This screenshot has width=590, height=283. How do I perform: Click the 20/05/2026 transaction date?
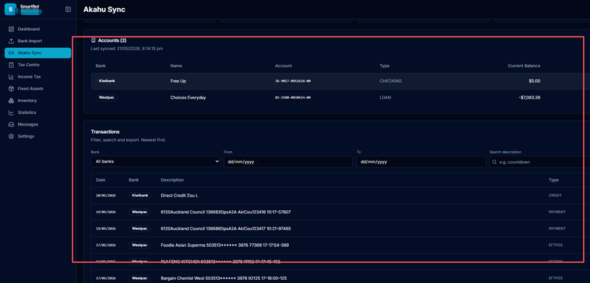(x=105, y=196)
